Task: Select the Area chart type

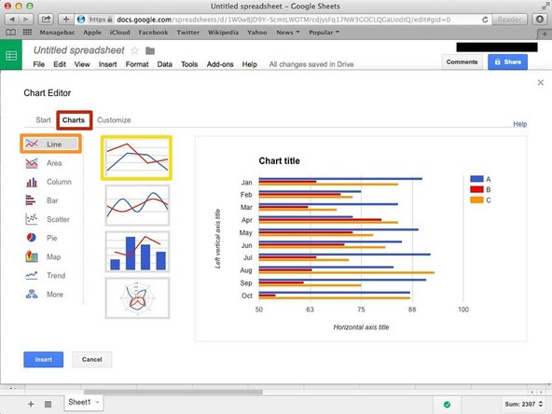Action: (x=44, y=163)
